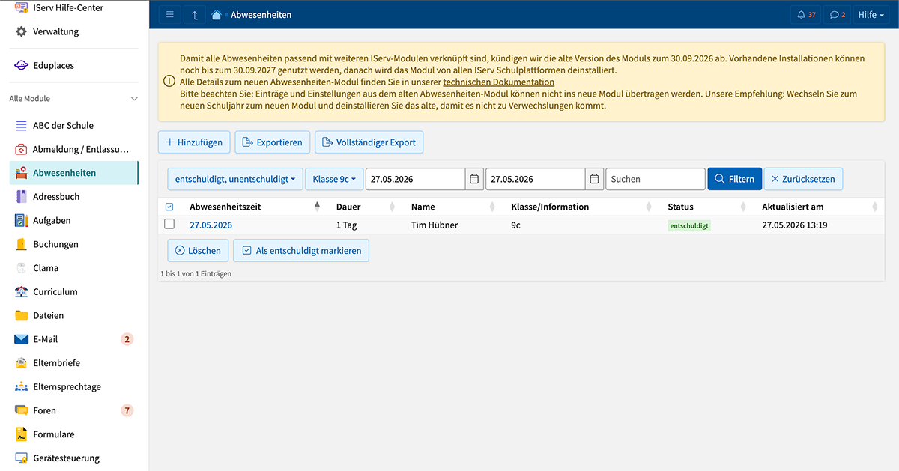
Task: Click the Löschen button
Action: click(198, 251)
